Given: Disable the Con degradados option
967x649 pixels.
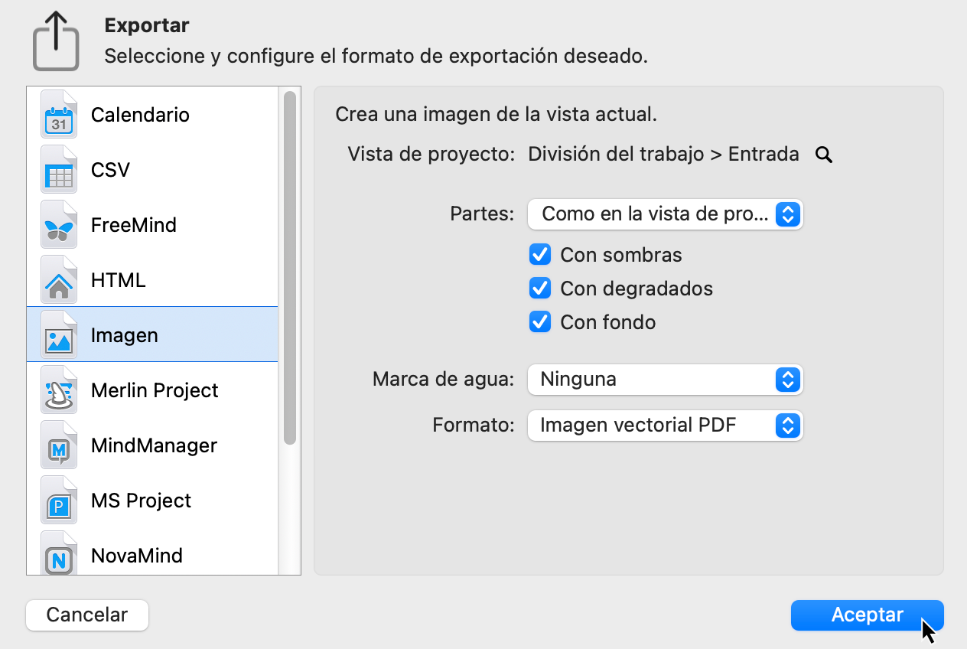Looking at the screenshot, I should (x=540, y=289).
